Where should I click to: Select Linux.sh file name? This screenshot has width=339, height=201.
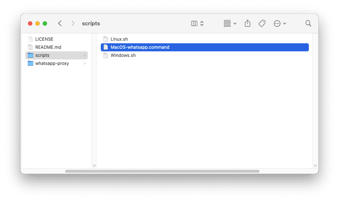point(119,39)
